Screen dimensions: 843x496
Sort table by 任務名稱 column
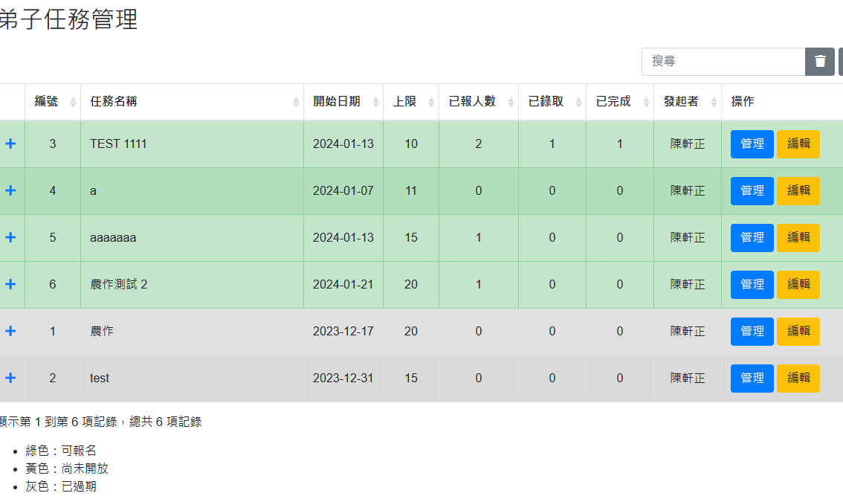point(192,102)
